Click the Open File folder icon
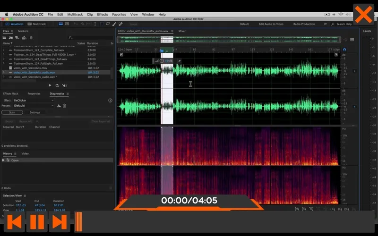 pyautogui.click(x=4, y=38)
